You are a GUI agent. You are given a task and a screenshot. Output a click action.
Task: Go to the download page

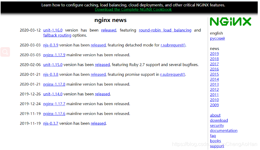pos(219,120)
